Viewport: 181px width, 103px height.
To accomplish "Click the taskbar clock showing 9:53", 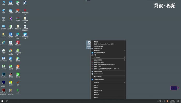I will pos(172,101).
